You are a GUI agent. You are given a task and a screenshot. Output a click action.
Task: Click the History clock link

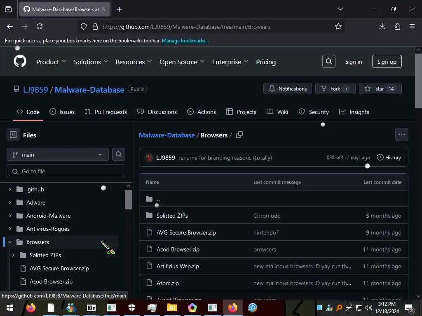tap(389, 158)
